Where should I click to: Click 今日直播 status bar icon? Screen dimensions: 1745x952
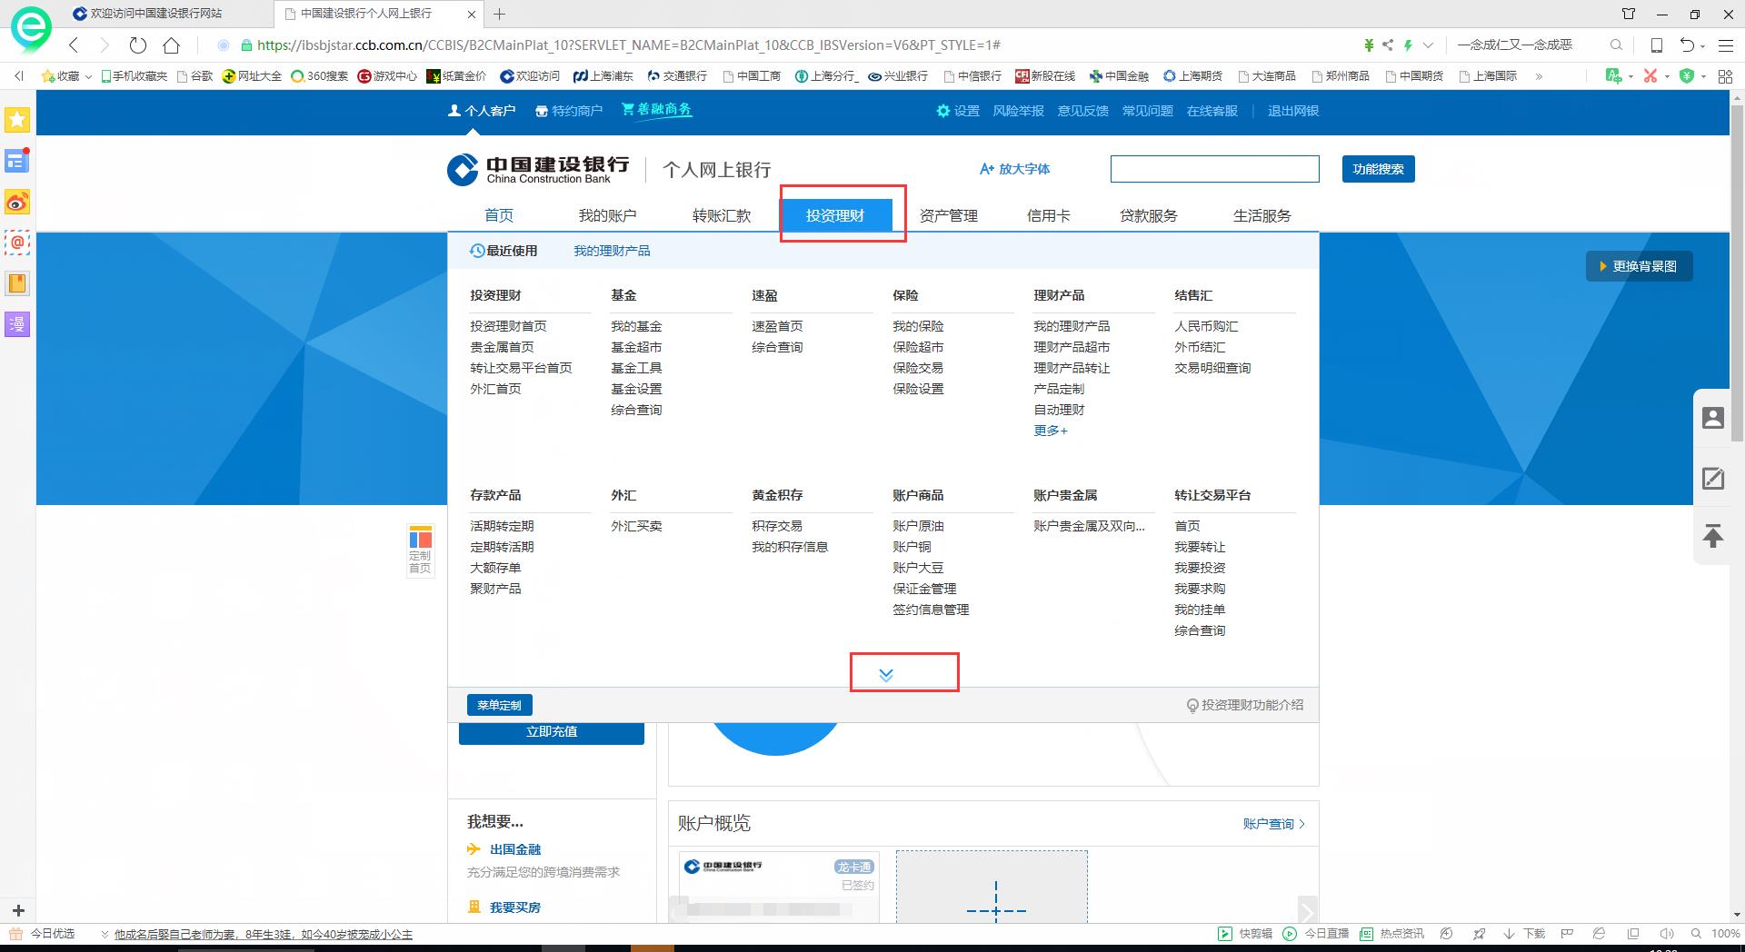[x=1316, y=934]
